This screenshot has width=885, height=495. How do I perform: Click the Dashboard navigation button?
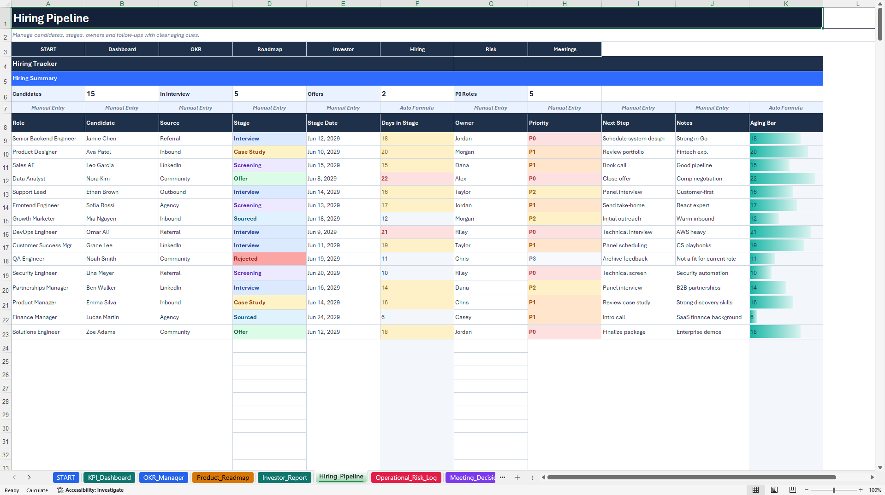(x=122, y=49)
